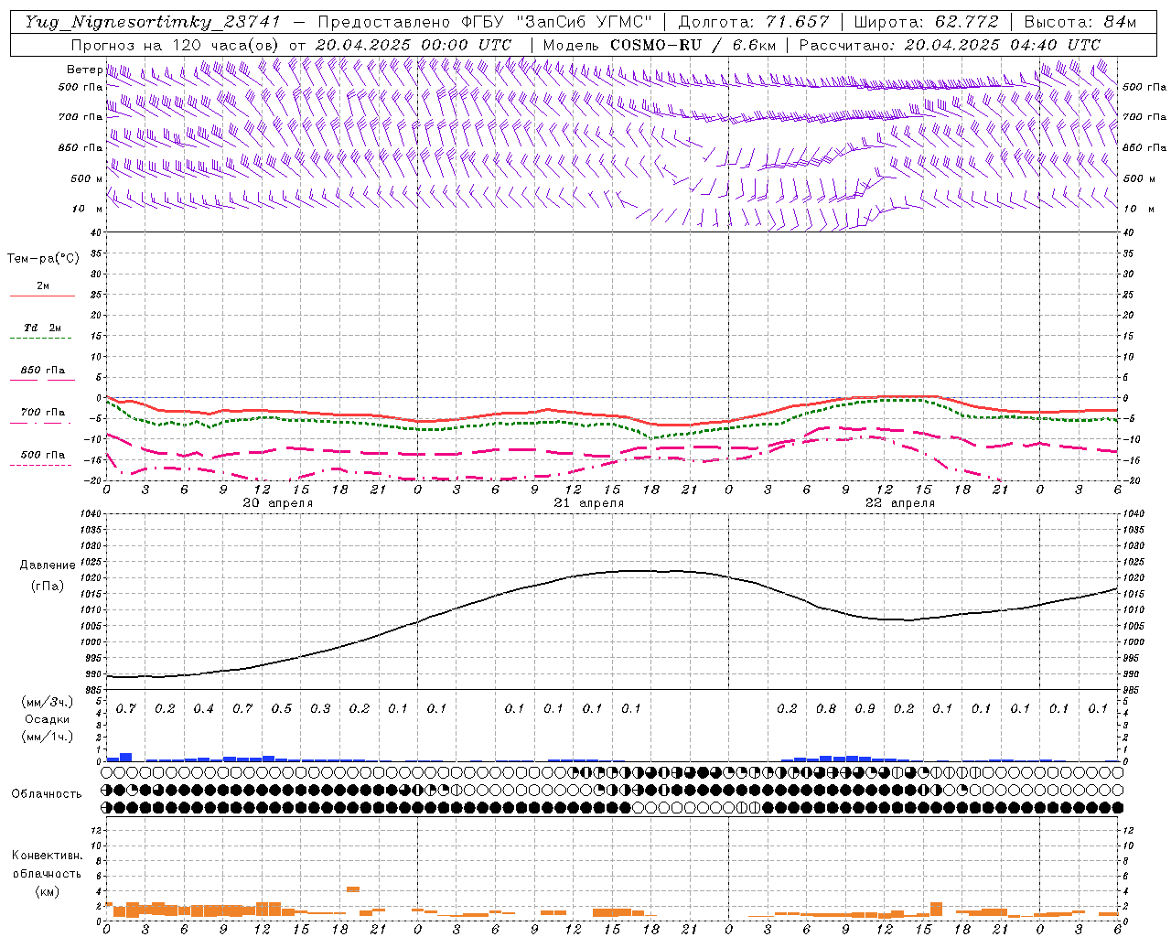
Task: Click the Конвективн. облачность label
Action: click(48, 864)
